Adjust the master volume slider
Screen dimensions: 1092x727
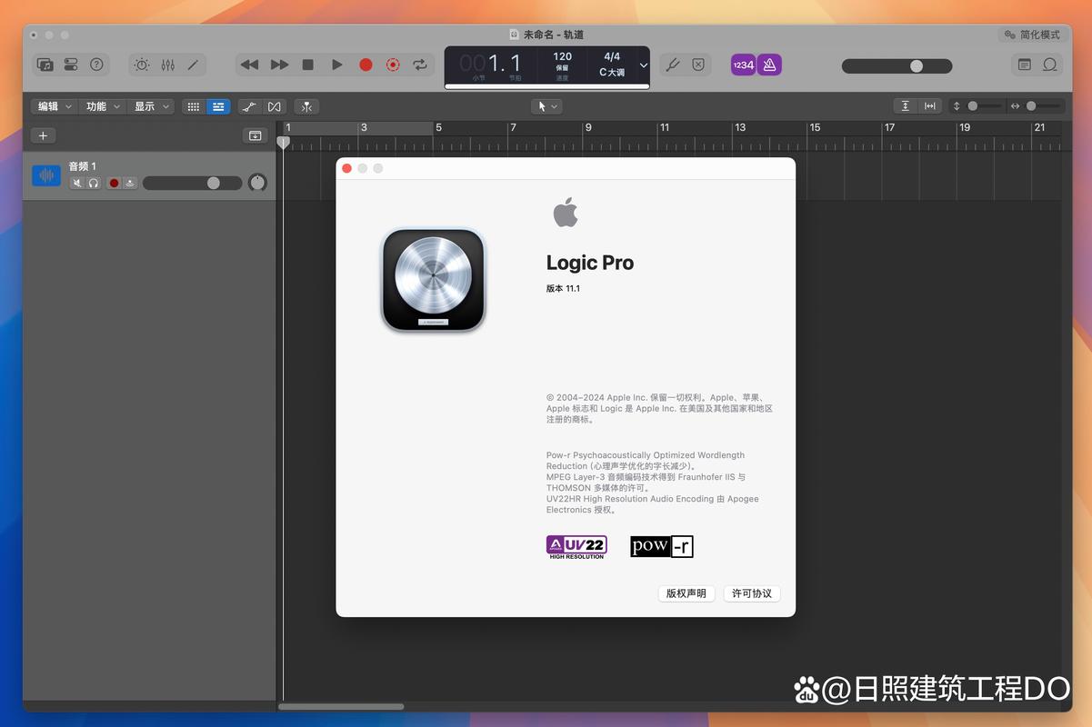[916, 65]
